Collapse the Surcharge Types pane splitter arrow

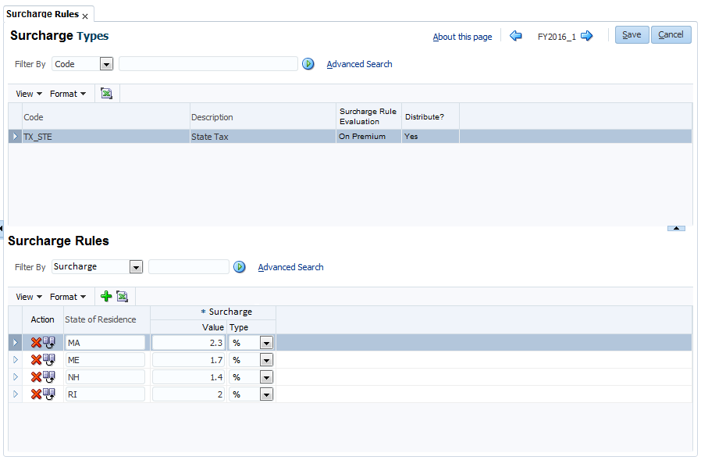tap(676, 228)
